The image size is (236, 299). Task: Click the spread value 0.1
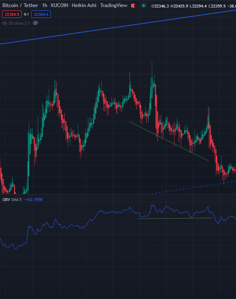[x=26, y=14]
